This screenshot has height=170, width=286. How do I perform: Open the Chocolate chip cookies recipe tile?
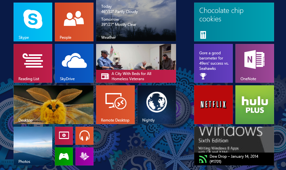pos(234,22)
